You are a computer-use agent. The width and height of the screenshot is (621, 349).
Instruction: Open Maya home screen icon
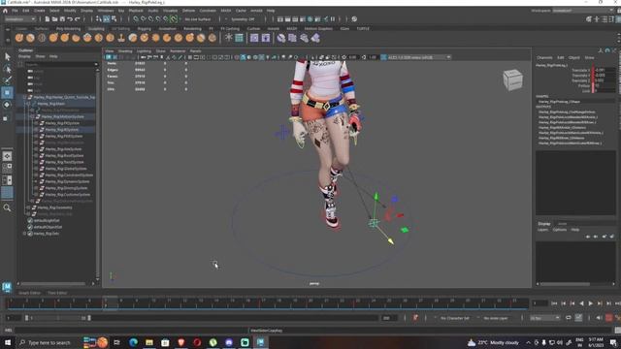(5, 11)
